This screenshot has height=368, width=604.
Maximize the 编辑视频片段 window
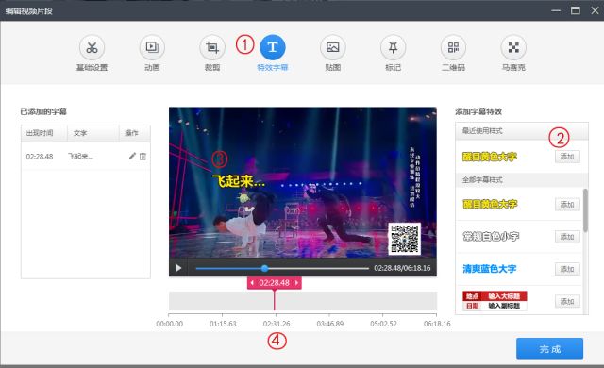[x=576, y=10]
